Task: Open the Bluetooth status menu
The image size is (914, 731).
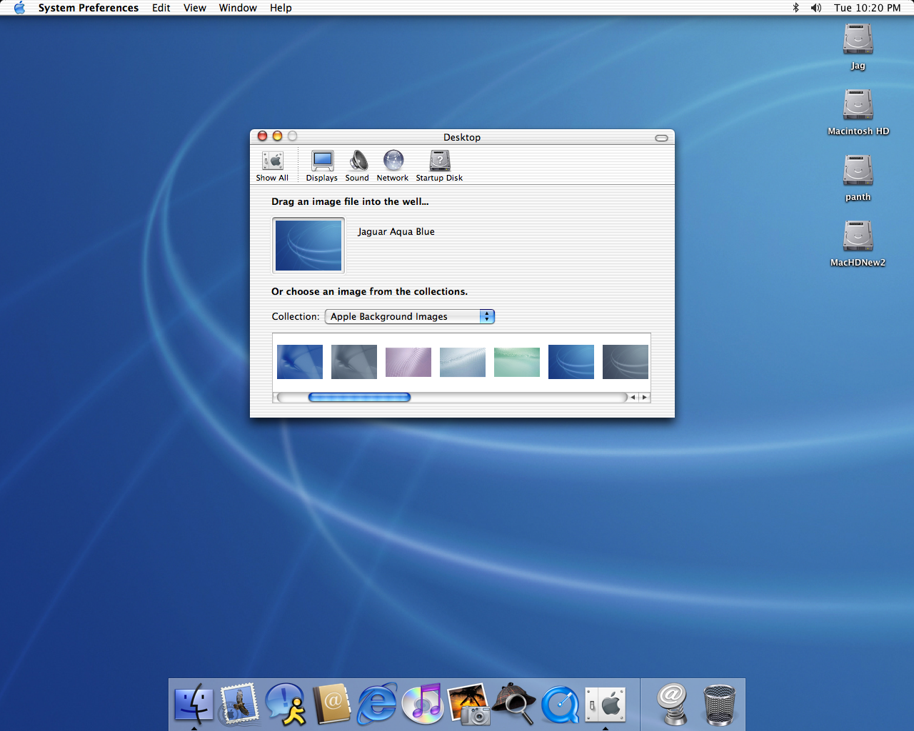Action: (x=795, y=8)
